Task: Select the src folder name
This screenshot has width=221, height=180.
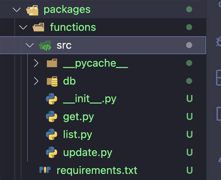Action: tap(64, 46)
